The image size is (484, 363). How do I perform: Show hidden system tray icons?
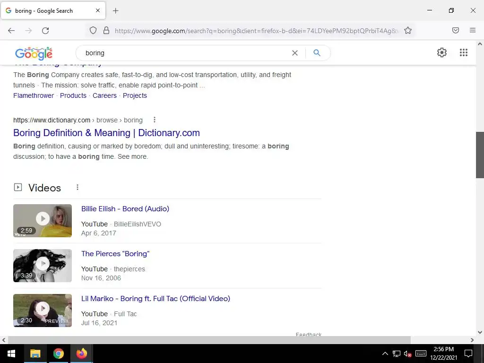pos(385,354)
